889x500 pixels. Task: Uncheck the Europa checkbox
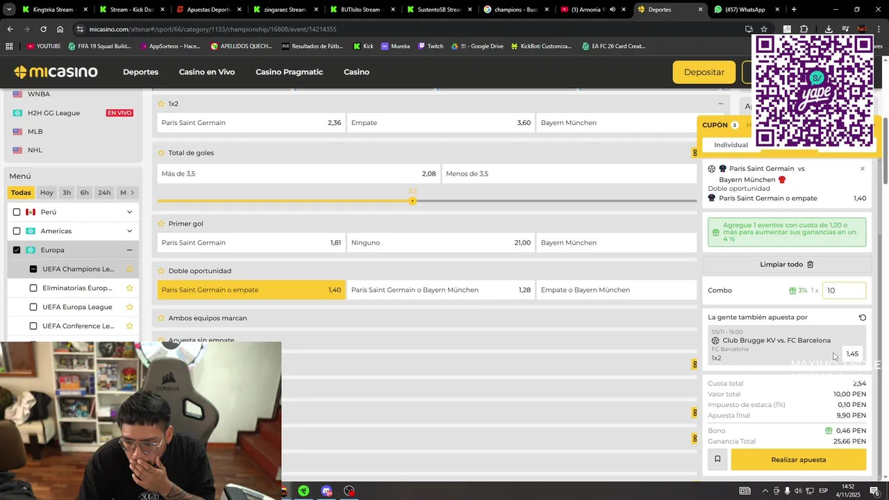[17, 250]
